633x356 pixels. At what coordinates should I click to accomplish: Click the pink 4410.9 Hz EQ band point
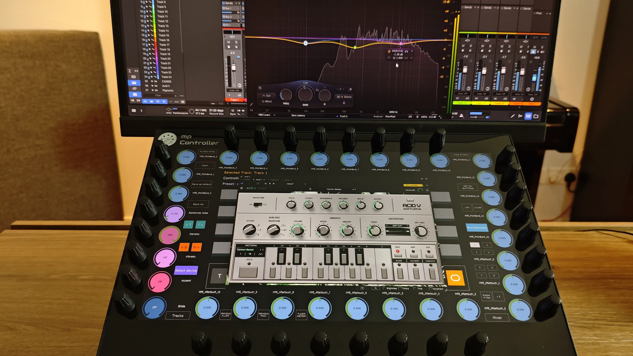click(x=401, y=44)
